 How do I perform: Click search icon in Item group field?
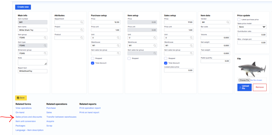[45, 38]
